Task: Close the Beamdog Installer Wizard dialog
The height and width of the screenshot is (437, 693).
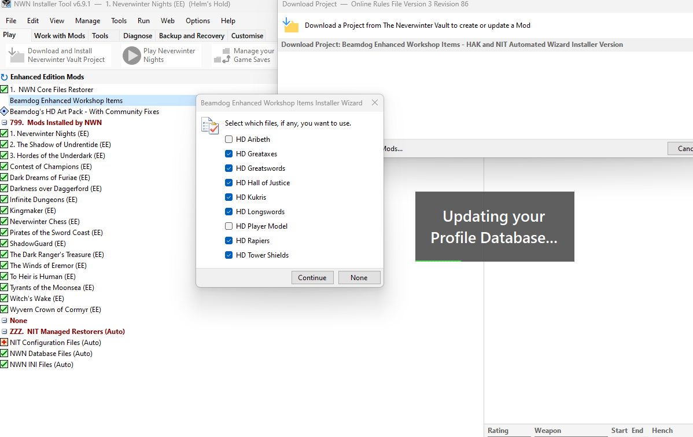Action: pos(375,102)
